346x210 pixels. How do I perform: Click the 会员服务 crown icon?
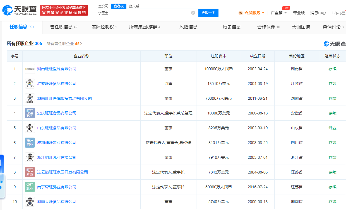241,13
